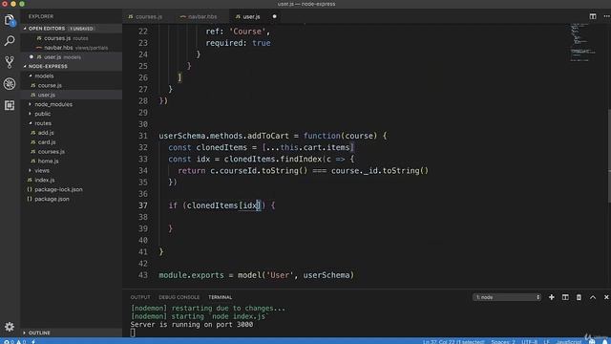The image size is (611, 344).
Task: Open home.js in routes folder
Action: 72,161
